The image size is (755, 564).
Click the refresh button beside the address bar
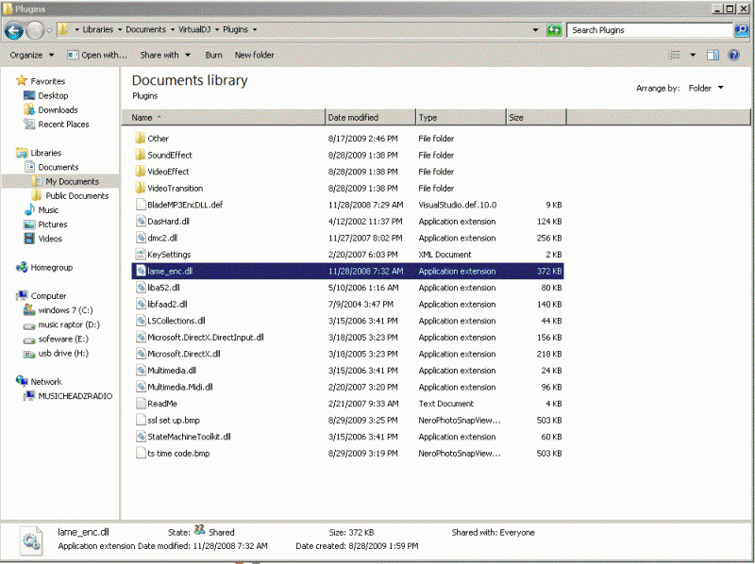[553, 30]
